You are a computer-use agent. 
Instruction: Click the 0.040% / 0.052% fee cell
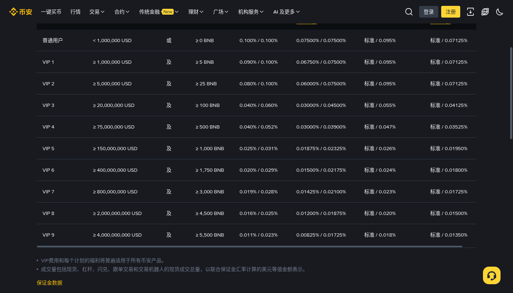pyautogui.click(x=259, y=127)
